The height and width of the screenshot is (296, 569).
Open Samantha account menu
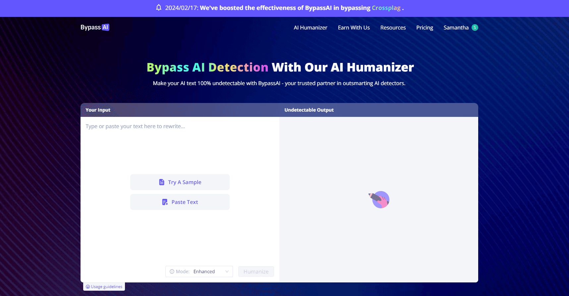456,27
